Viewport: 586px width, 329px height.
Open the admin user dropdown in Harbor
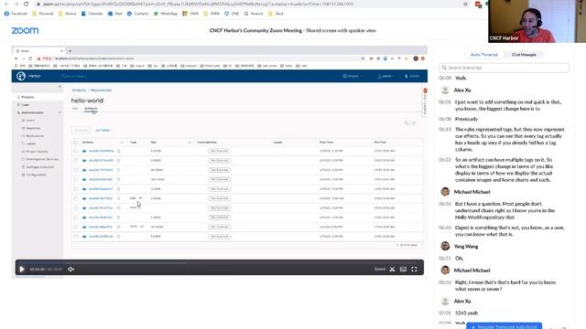coord(385,76)
